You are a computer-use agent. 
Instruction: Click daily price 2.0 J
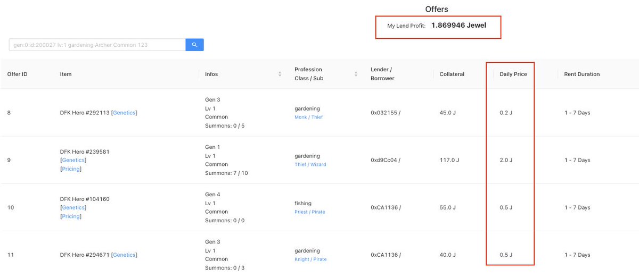click(506, 160)
